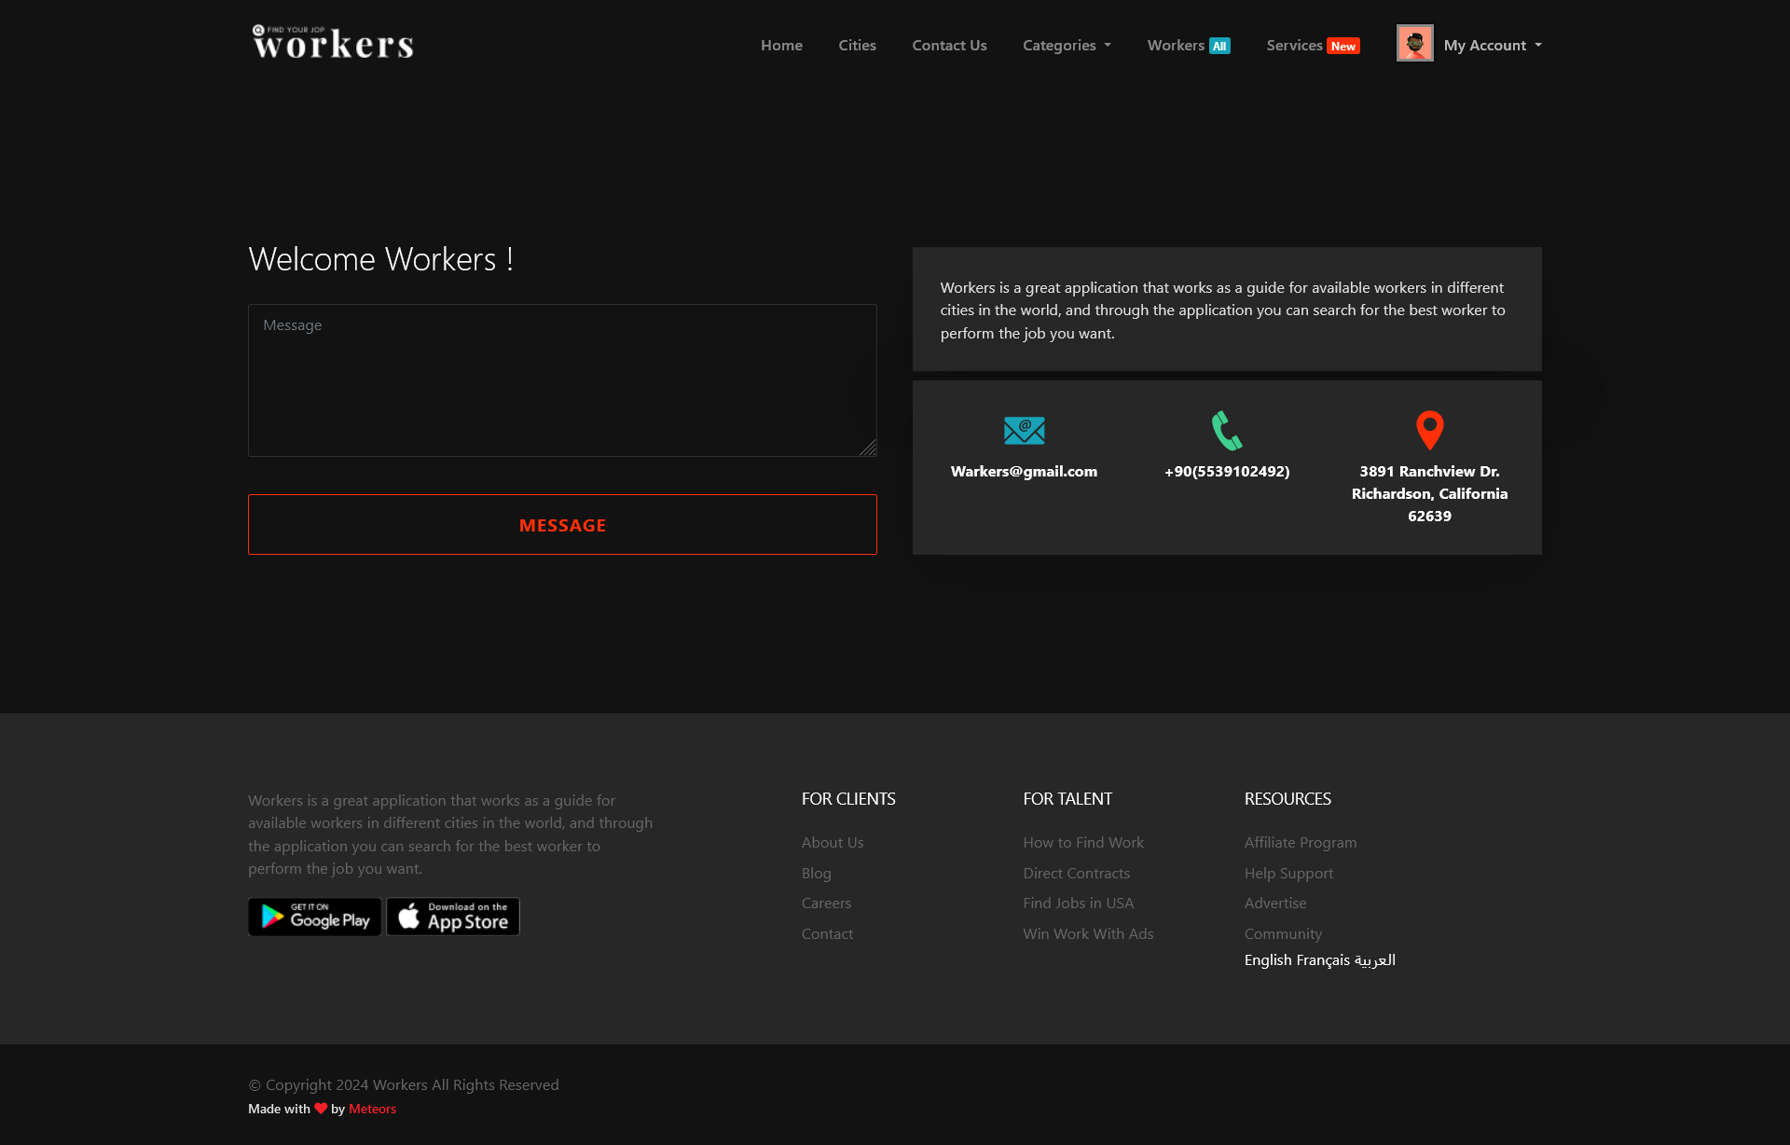This screenshot has width=1790, height=1145.
Task: Open the App Store badge
Action: 453,917
